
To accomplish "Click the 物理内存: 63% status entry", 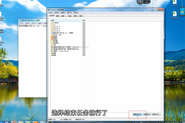I will pos(80,119).
